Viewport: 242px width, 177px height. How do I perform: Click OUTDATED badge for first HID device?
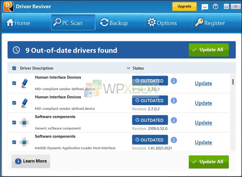click(150, 81)
